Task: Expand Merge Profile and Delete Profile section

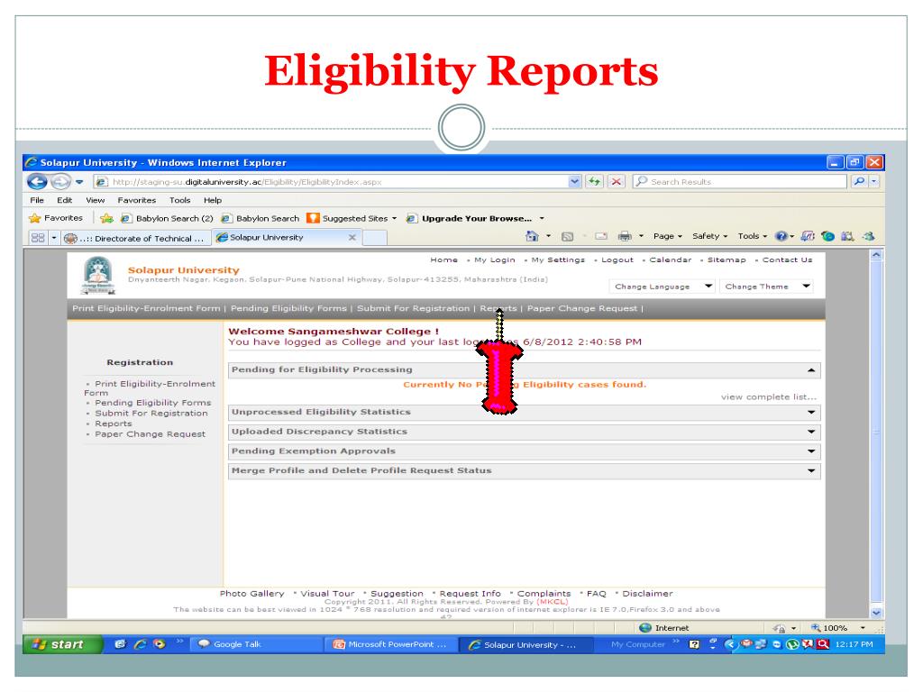Action: pos(811,470)
